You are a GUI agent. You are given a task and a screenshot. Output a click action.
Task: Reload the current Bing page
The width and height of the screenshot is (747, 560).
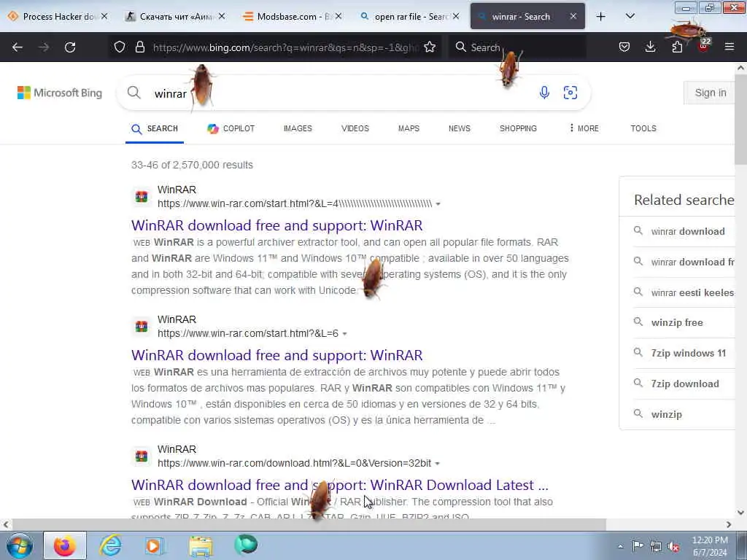pyautogui.click(x=70, y=47)
